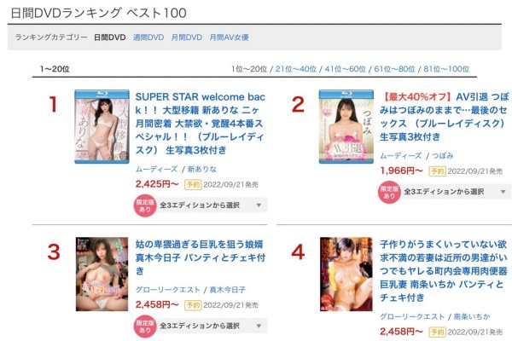Click the 限定版あり badge on rank 2
Image resolution: width=512 pixels, height=341 pixels.
pos(389,193)
